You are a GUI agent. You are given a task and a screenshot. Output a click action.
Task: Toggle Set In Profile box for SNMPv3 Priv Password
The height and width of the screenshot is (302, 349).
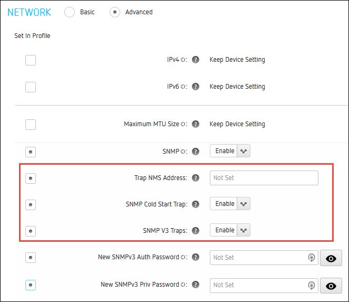coord(31,285)
